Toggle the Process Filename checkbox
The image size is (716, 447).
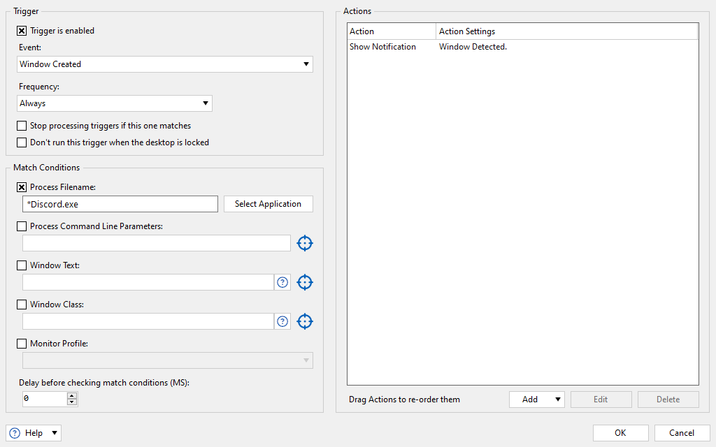point(22,187)
